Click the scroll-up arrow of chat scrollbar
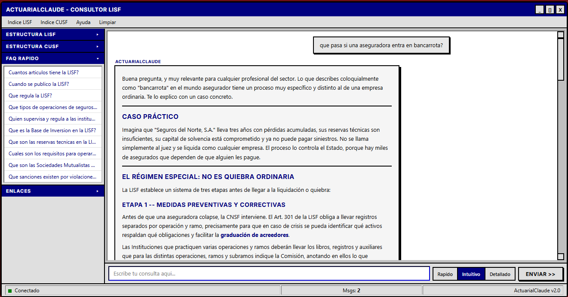568x297 pixels. pyautogui.click(x=561, y=35)
